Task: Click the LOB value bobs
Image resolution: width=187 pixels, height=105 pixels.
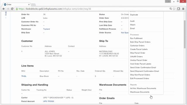Action: click(45, 18)
